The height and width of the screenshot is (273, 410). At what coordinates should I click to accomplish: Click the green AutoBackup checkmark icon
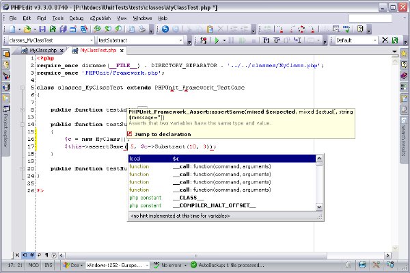[193, 265]
